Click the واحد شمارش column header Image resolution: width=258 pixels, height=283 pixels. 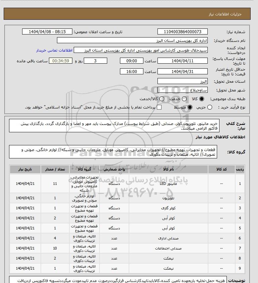point(114,169)
